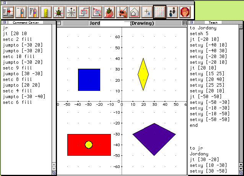Click 'setxy [15 25]' in Teach window
The height and width of the screenshot is (176, 244).
(x=207, y=74)
